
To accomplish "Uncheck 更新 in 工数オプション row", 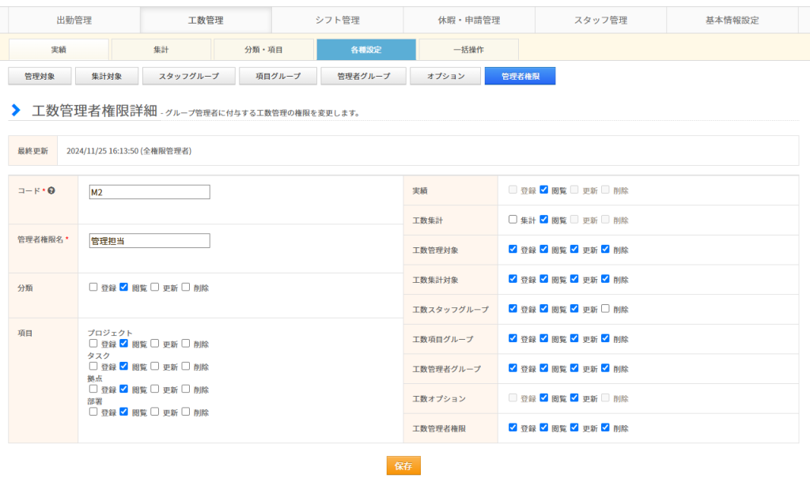I will tap(574, 397).
